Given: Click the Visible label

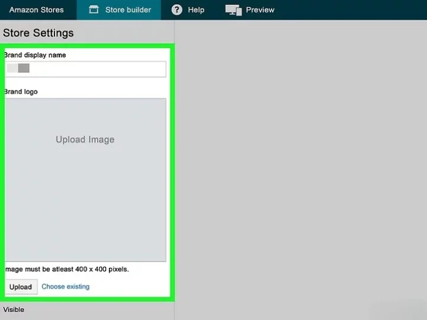Looking at the screenshot, I should click(x=14, y=310).
